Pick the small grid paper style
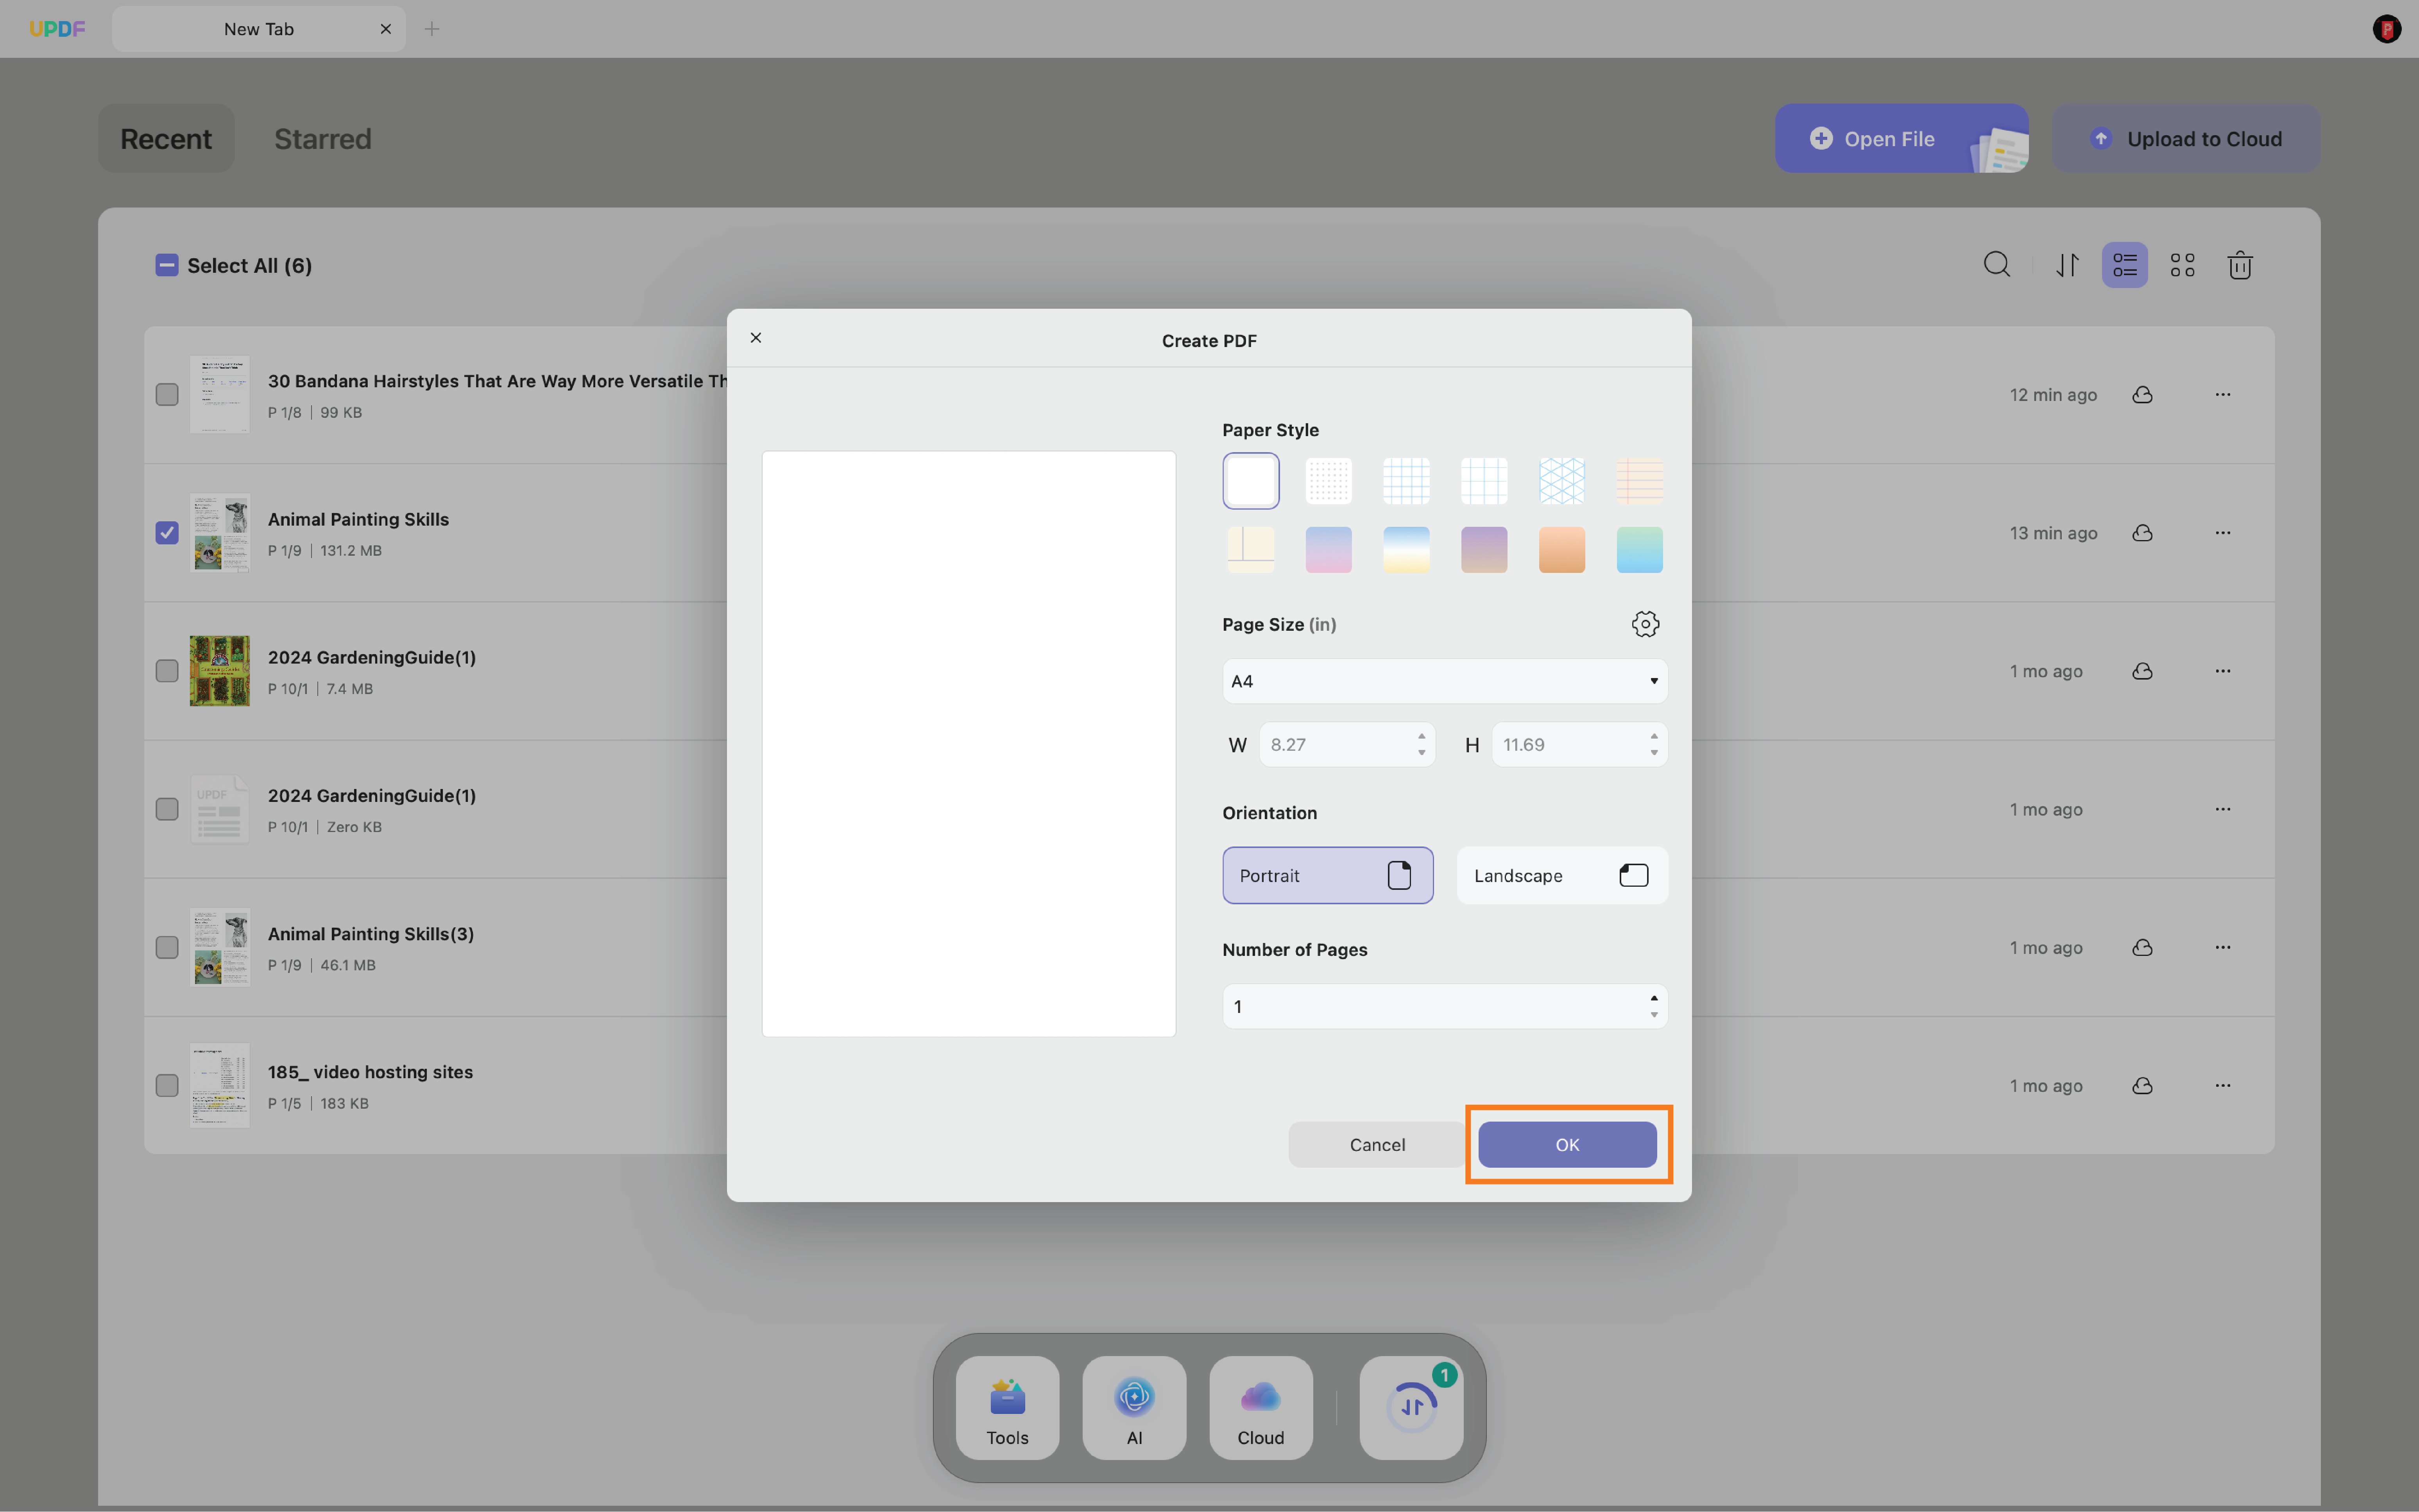 (x=1406, y=481)
